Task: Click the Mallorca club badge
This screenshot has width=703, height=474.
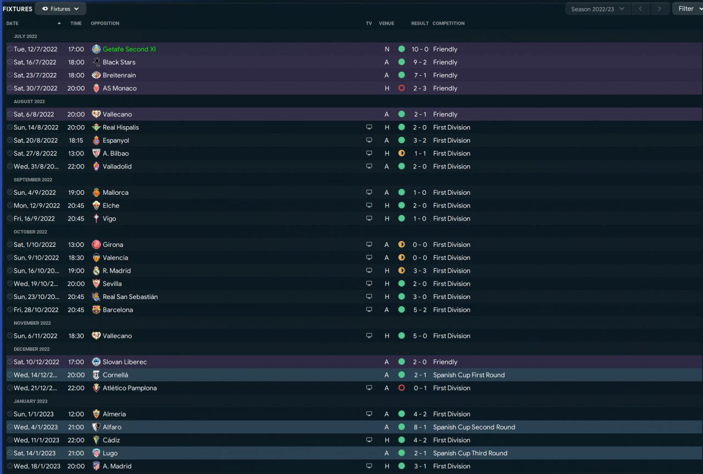Action: click(96, 193)
